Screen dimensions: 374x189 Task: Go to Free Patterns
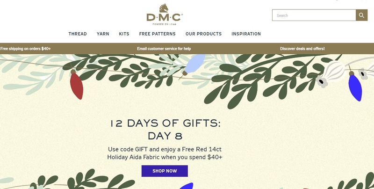pos(157,34)
